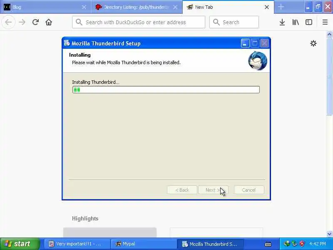Click the red security shield tray icon
The width and height of the screenshot is (333, 250).
click(x=302, y=244)
